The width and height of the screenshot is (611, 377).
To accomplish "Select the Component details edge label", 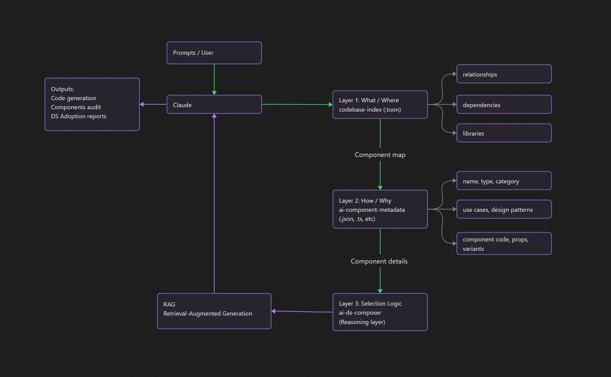I will pyautogui.click(x=379, y=261).
